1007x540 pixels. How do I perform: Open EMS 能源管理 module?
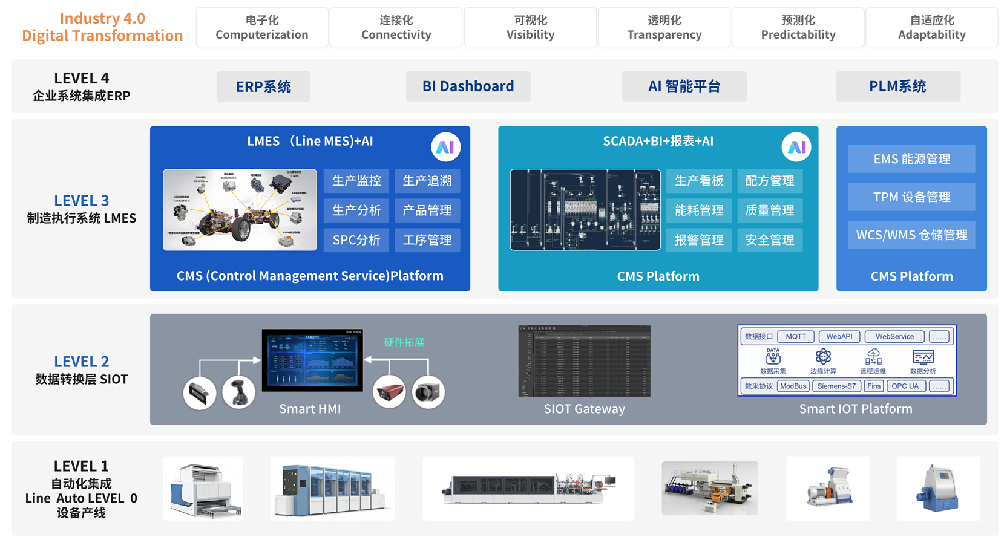coord(911,159)
